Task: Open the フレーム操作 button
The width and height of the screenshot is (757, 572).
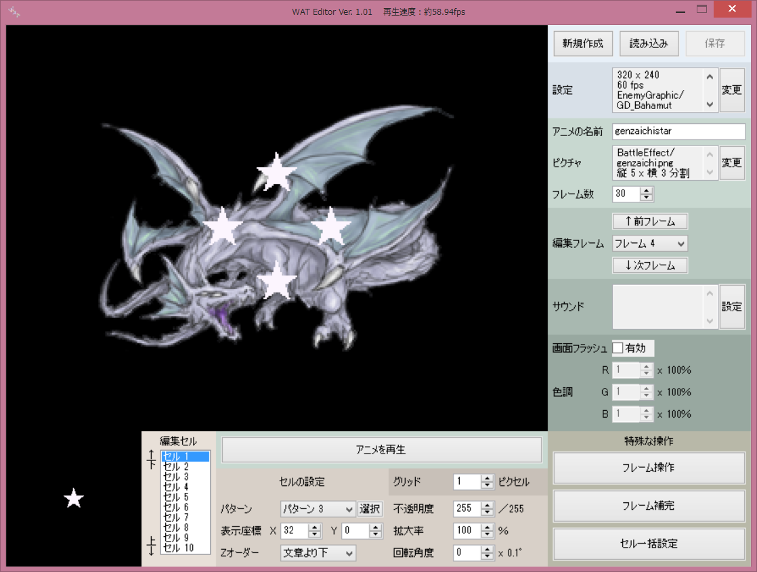Action: point(649,467)
